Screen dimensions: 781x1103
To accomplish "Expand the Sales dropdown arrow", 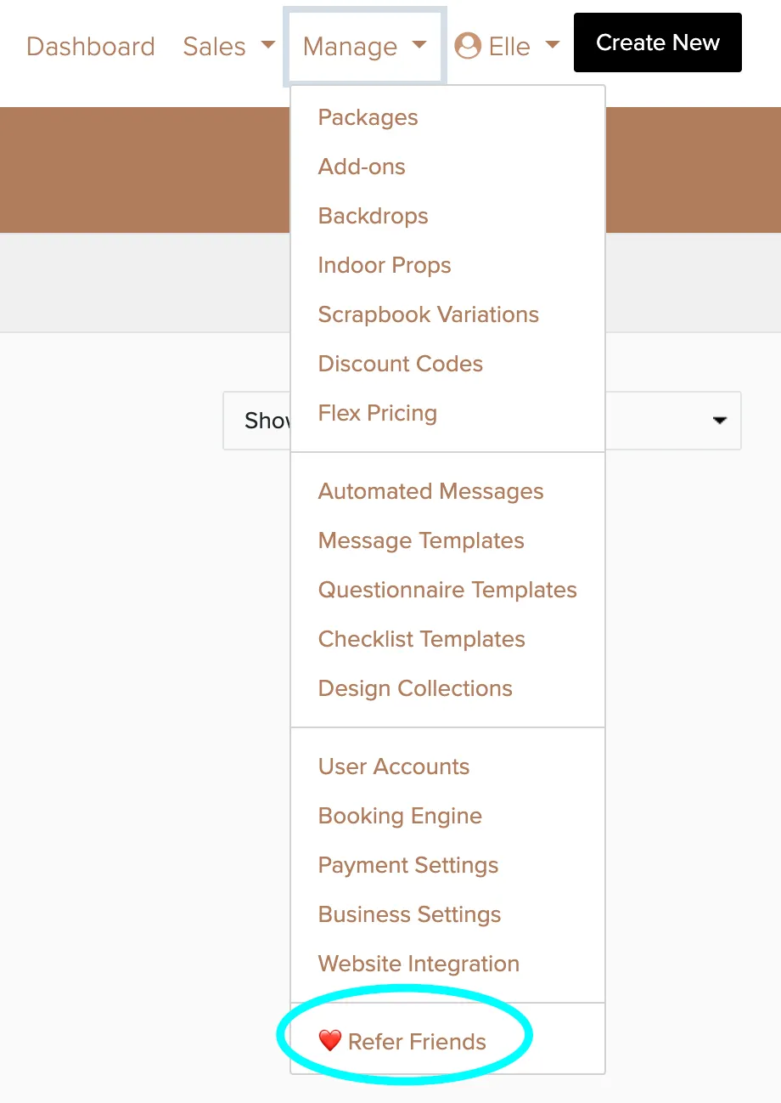I will [268, 45].
